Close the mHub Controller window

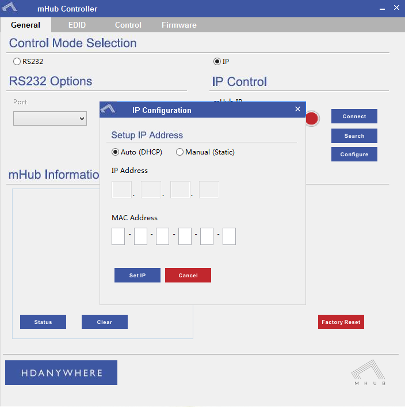(x=396, y=7)
